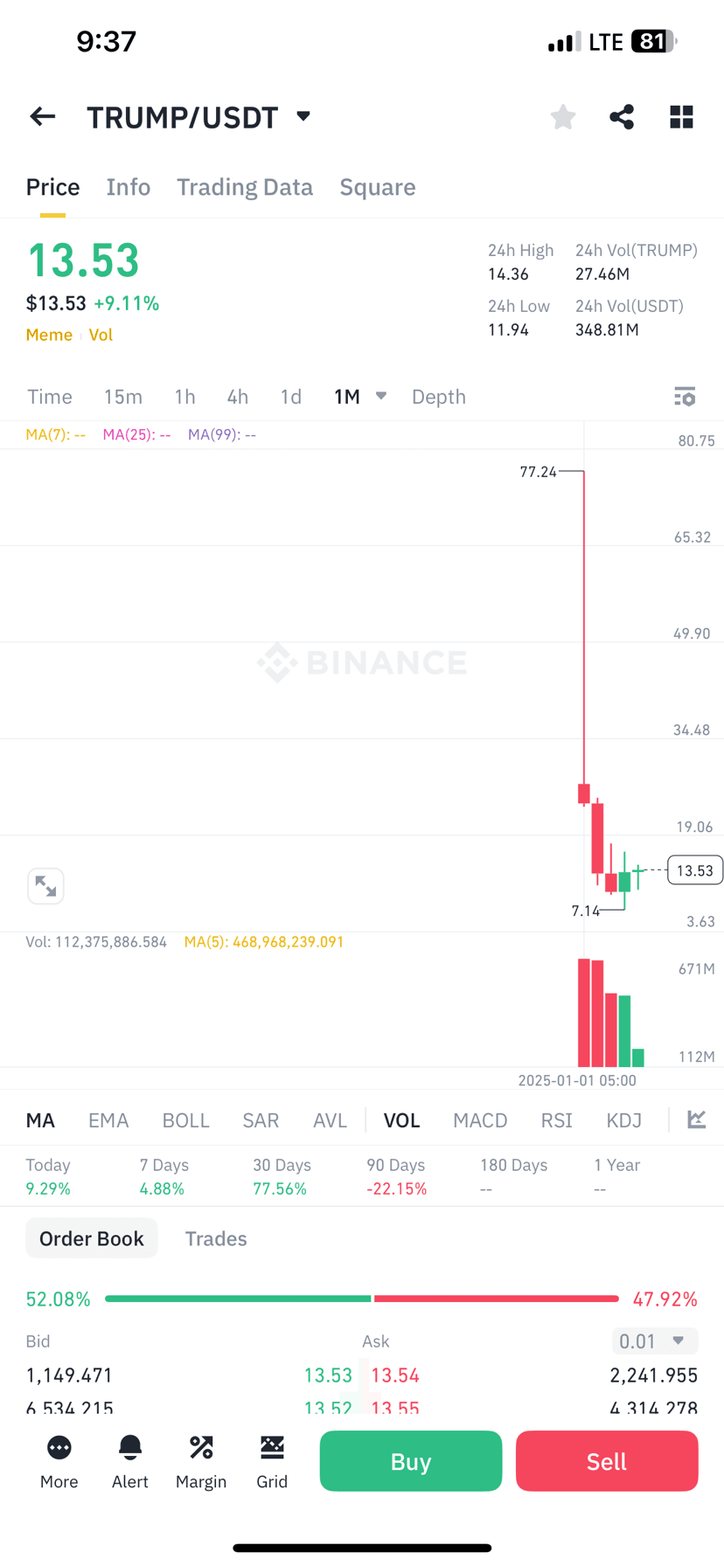This screenshot has width=724, height=1566.
Task: Open the grid layout icon at top right
Action: tap(681, 116)
